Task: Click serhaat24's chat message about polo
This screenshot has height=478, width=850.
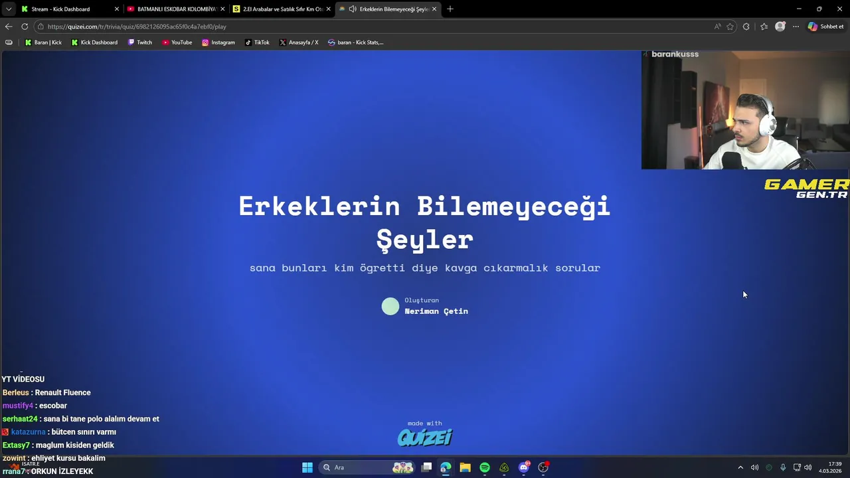Action: (81, 419)
